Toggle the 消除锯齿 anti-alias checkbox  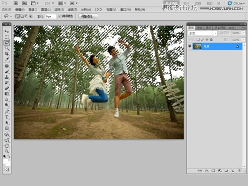coord(60,16)
